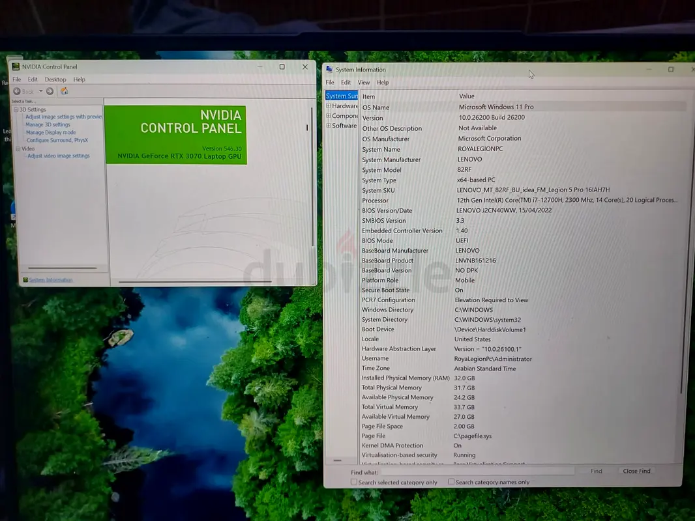This screenshot has height=521, width=695.
Task: Select the Version row showing Build 26200
Action: click(x=523, y=118)
